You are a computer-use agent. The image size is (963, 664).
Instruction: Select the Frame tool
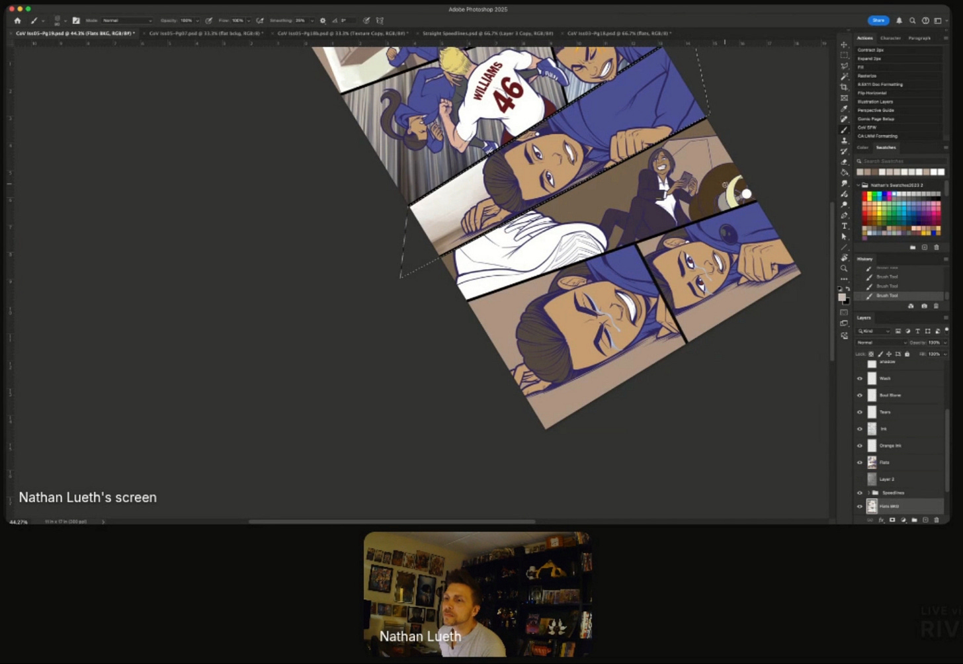pyautogui.click(x=844, y=98)
